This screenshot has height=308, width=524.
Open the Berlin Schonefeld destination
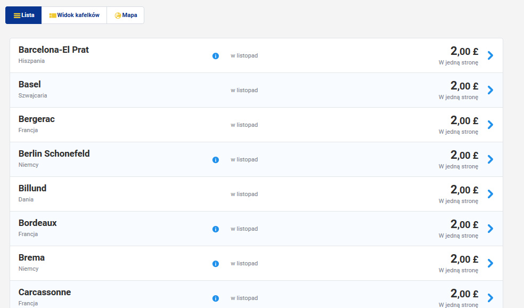click(x=54, y=153)
